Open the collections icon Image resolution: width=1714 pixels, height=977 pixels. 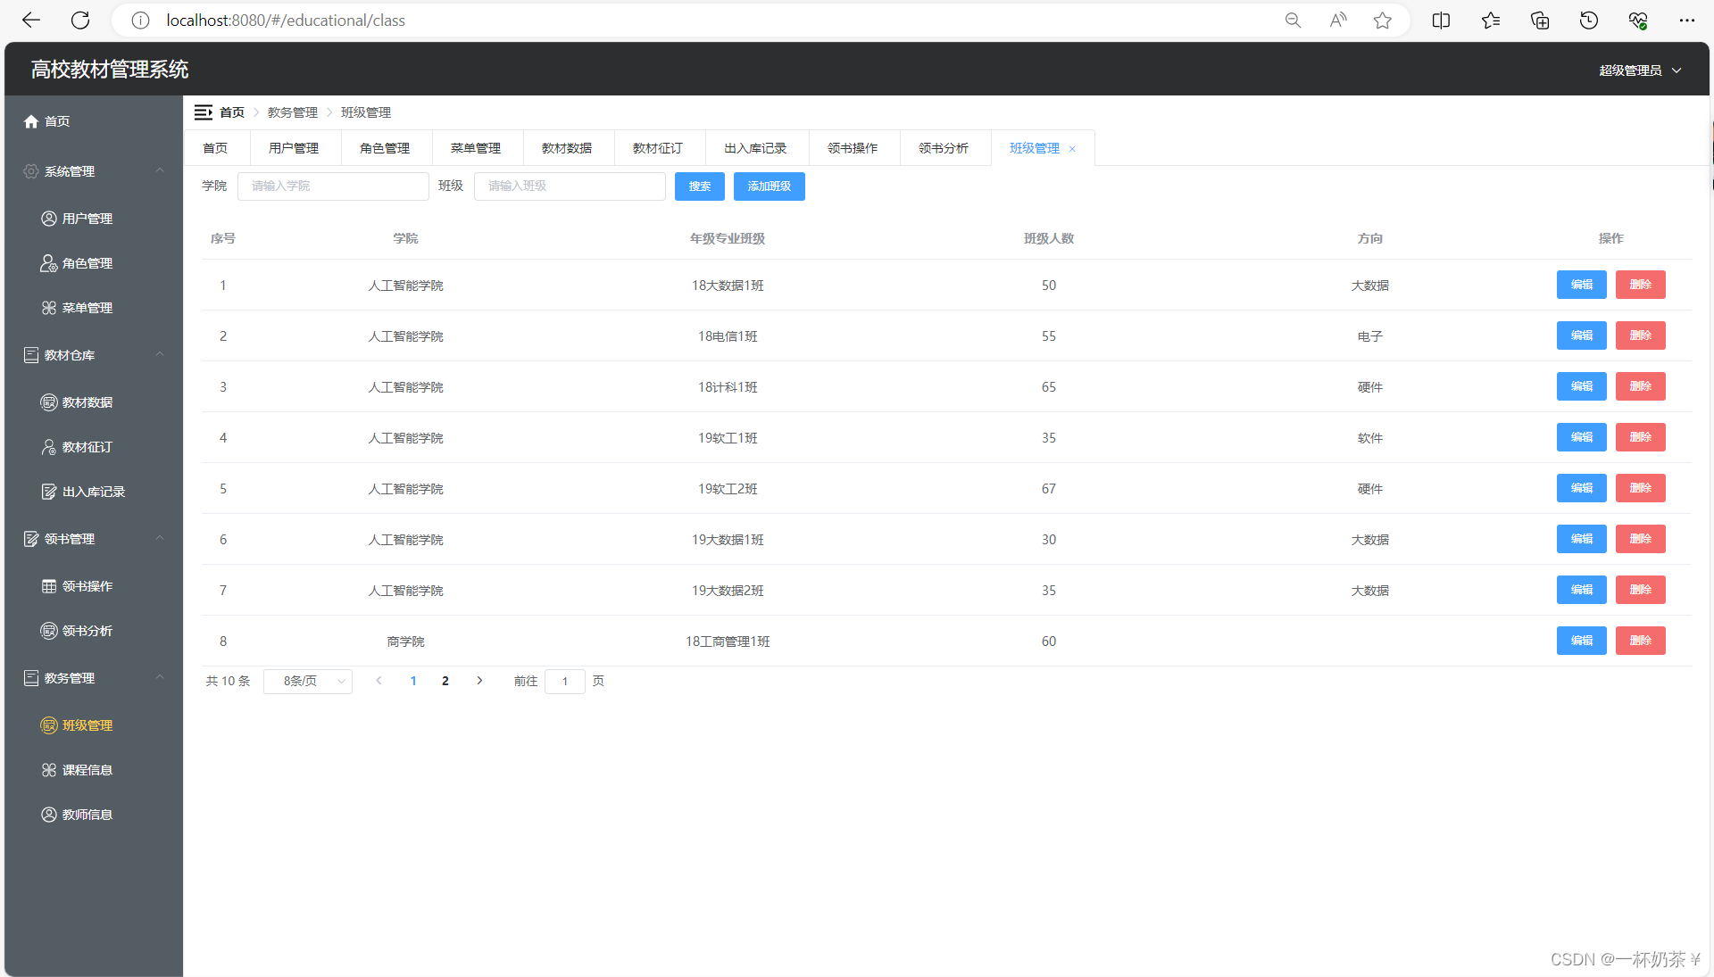[1540, 21]
